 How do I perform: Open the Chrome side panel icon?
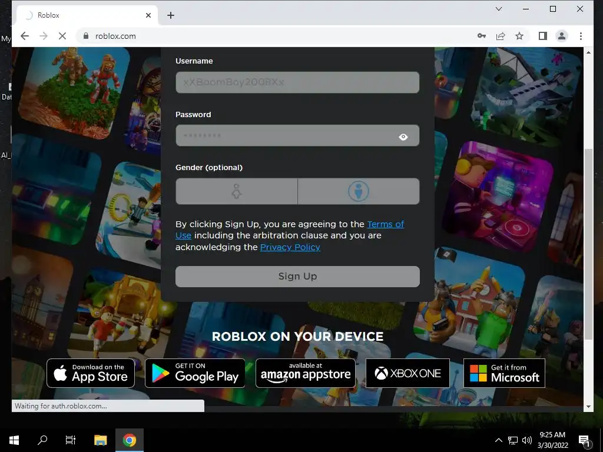542,36
